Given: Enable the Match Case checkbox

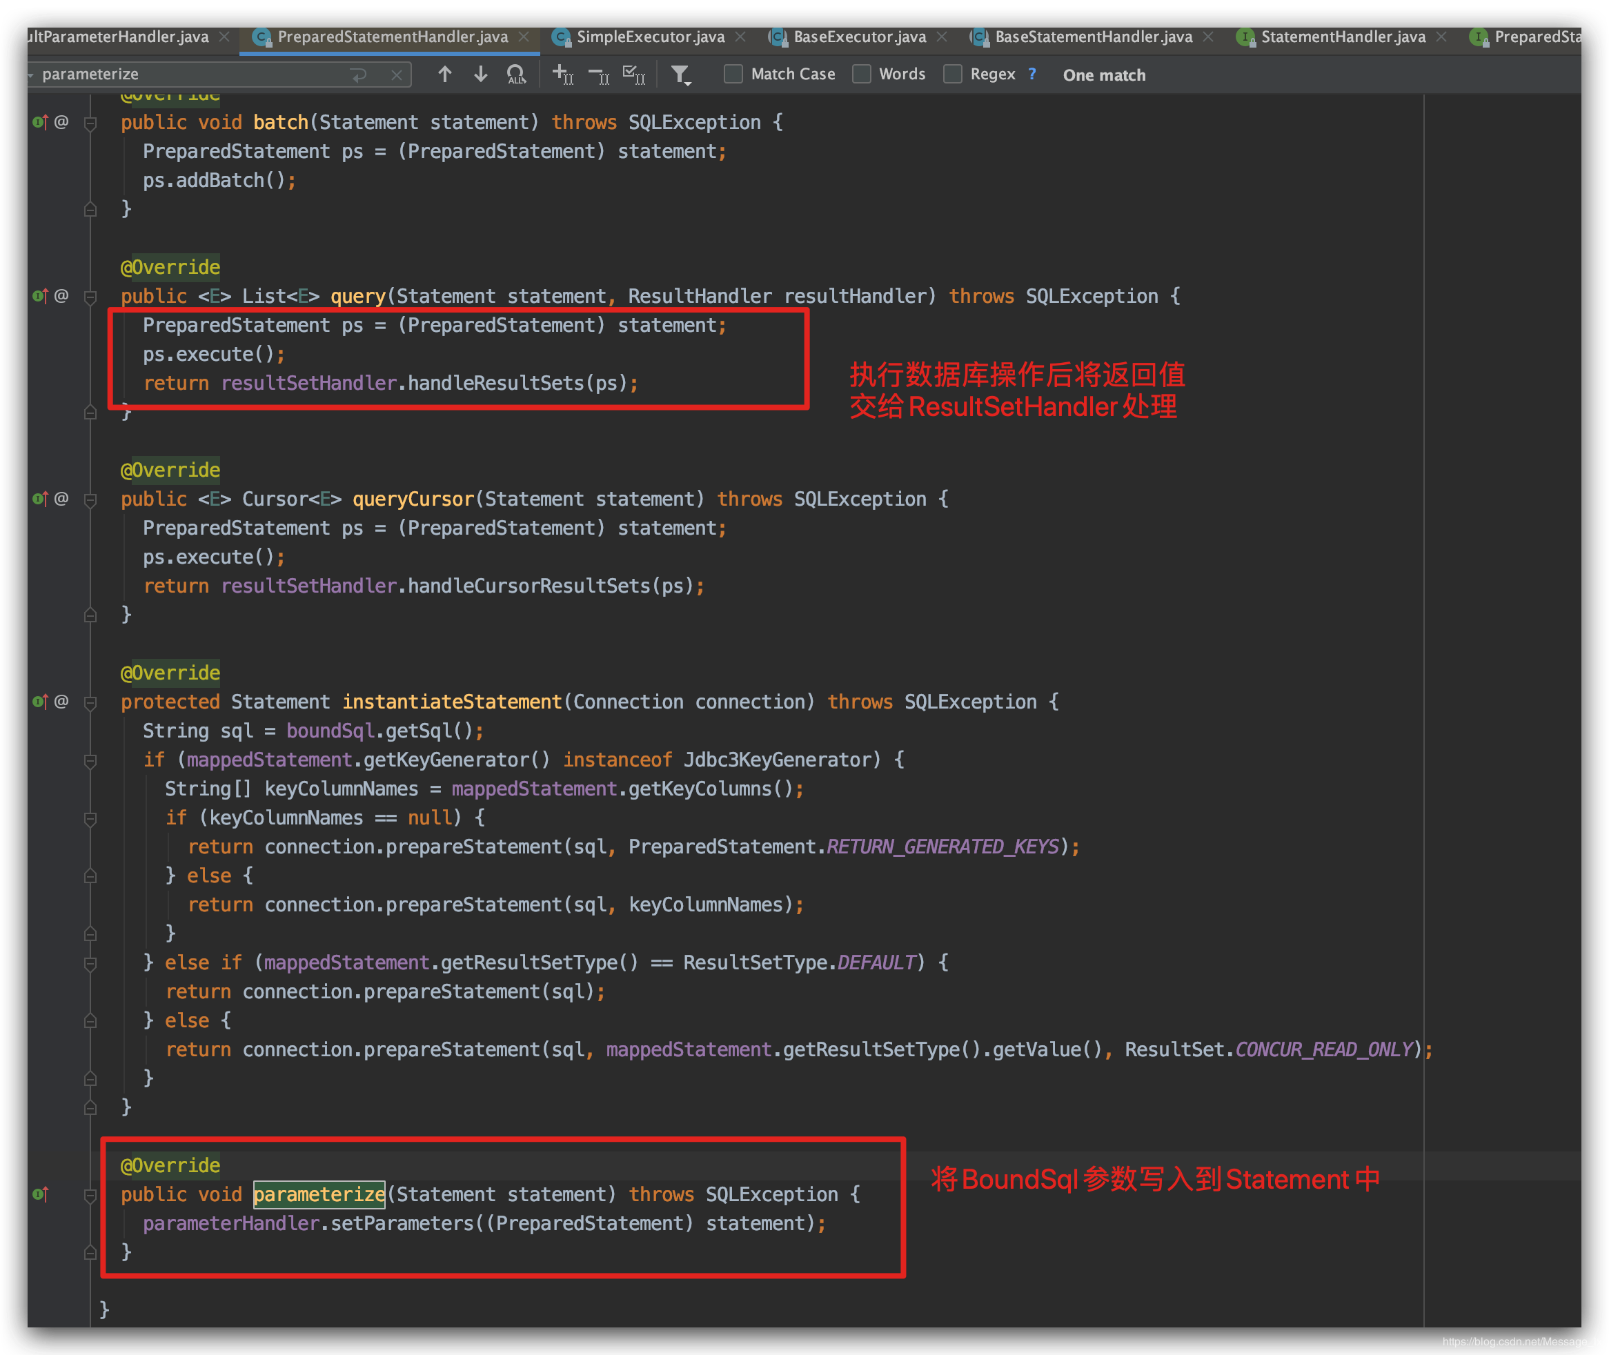Looking at the screenshot, I should pyautogui.click(x=733, y=75).
